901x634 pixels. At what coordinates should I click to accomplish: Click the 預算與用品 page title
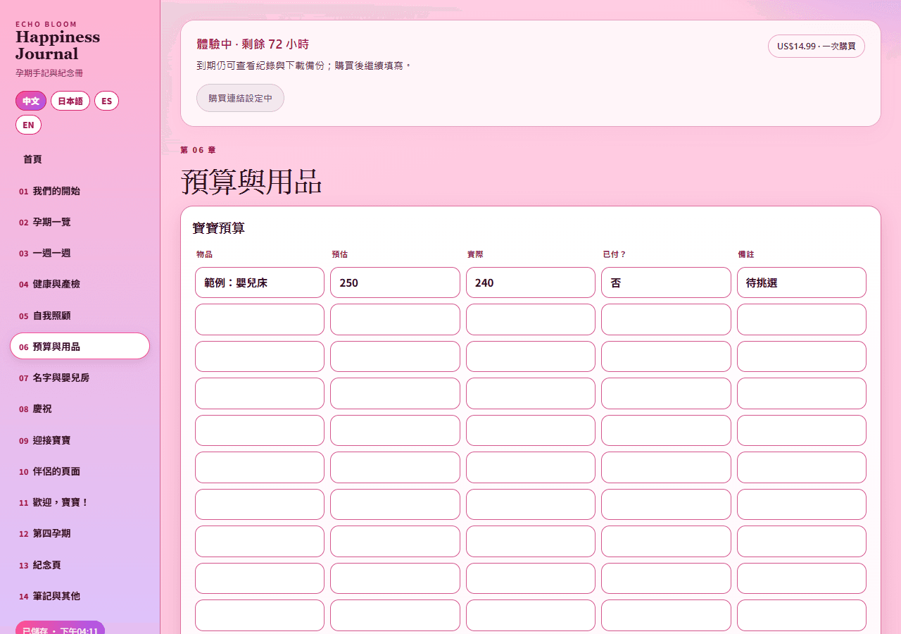coord(251,181)
